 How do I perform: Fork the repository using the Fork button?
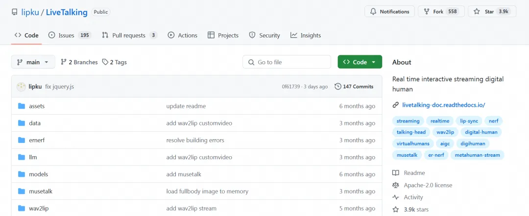coord(441,11)
